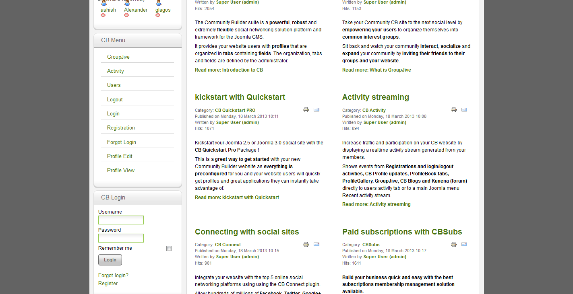This screenshot has height=294, width=573.
Task: Click the 'Hits: 1611' text
Action: coord(352,263)
